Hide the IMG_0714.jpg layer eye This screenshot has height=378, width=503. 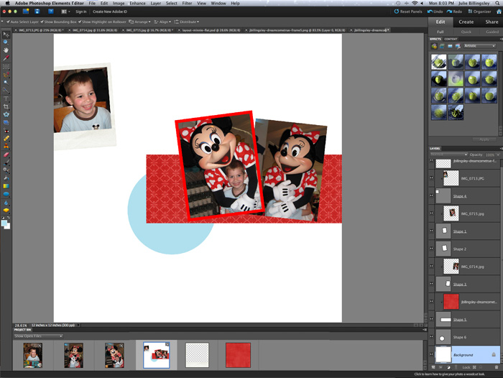[x=431, y=266]
